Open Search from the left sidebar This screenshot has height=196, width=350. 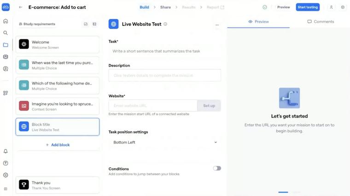(x=6, y=33)
